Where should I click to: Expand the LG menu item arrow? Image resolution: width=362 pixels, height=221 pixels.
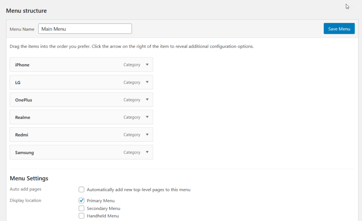[147, 82]
